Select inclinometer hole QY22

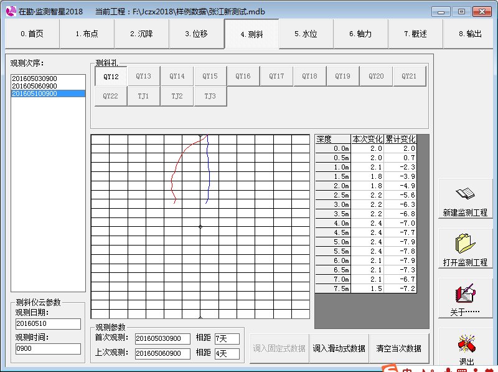(x=111, y=96)
